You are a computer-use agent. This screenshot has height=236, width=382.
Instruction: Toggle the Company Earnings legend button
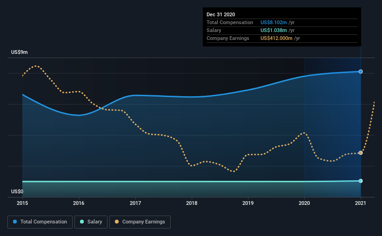coord(140,222)
